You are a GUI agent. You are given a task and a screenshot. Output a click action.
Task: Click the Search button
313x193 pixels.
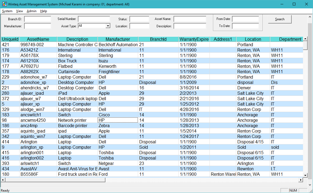(x=280, y=19)
